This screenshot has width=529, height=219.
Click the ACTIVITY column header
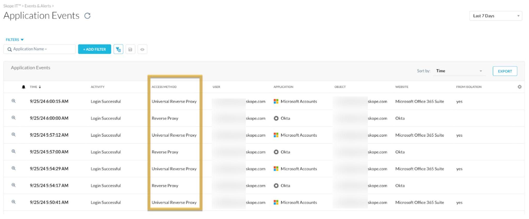98,87
